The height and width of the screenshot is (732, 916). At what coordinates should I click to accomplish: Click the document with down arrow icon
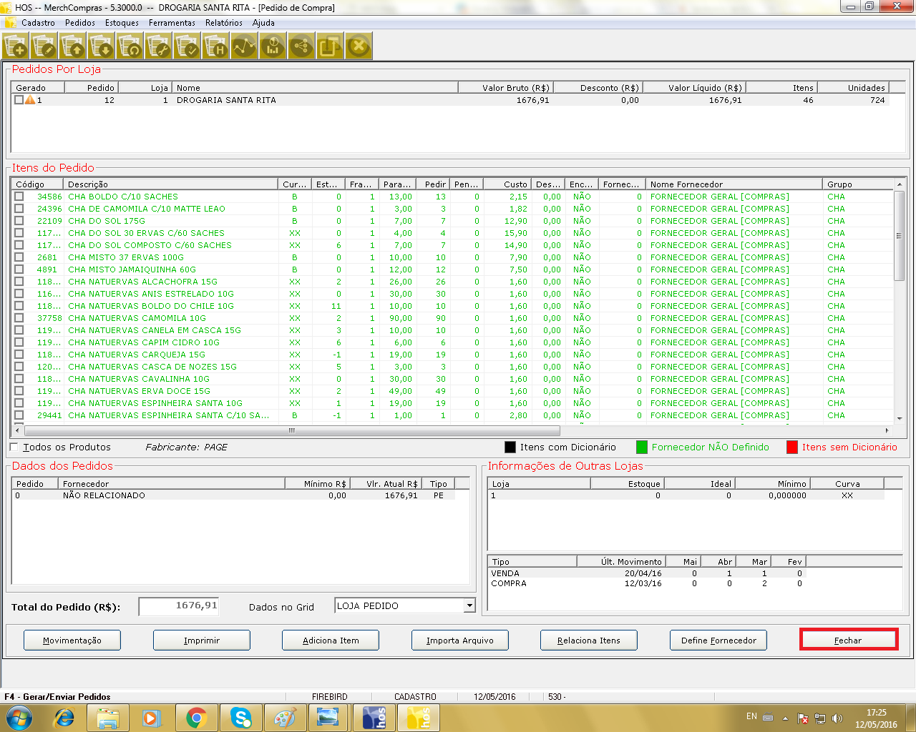pyautogui.click(x=102, y=47)
